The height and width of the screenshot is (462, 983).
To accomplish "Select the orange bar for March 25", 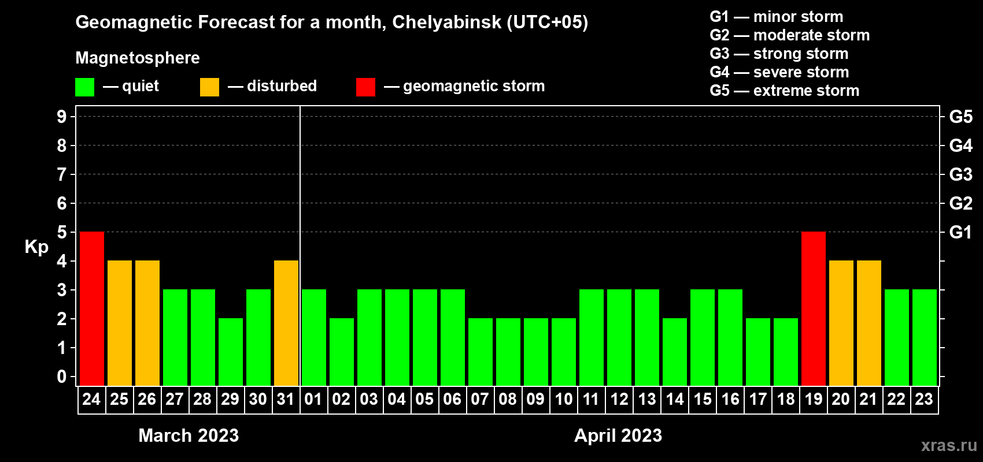I will (x=120, y=323).
